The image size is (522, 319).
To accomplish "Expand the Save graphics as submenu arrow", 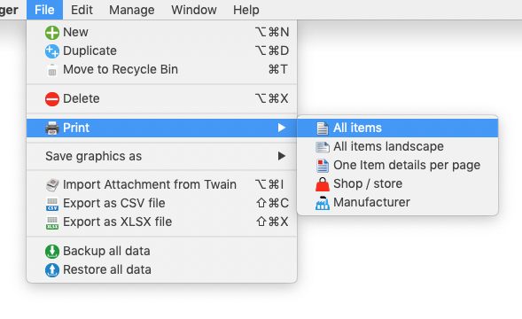I will [282, 156].
